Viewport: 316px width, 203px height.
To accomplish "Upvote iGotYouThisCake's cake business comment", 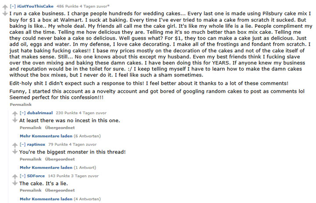I will pyautogui.click(x=5, y=6).
